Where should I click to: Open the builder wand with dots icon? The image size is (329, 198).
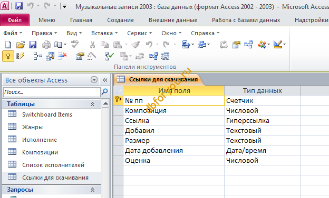[92, 56]
